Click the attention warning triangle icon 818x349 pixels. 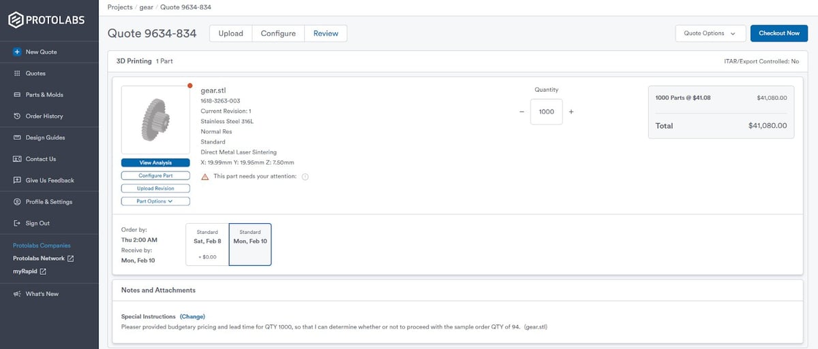coord(205,176)
